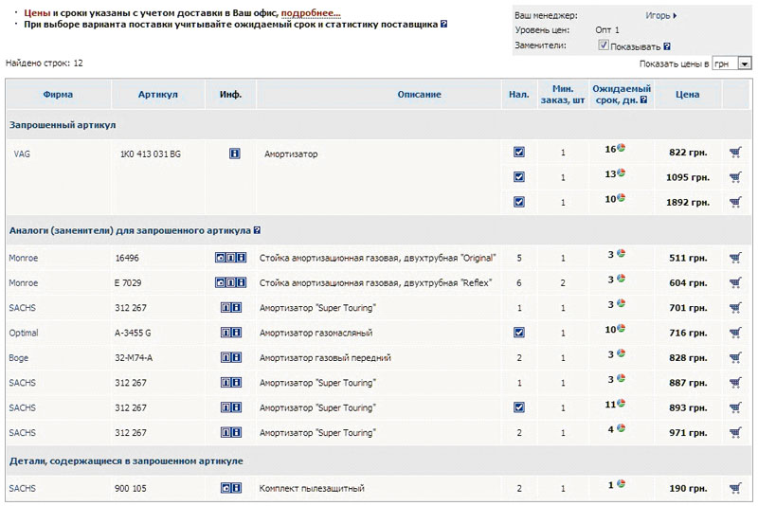Sort by the Цена column header
The width and height of the screenshot is (758, 506).
click(x=688, y=94)
